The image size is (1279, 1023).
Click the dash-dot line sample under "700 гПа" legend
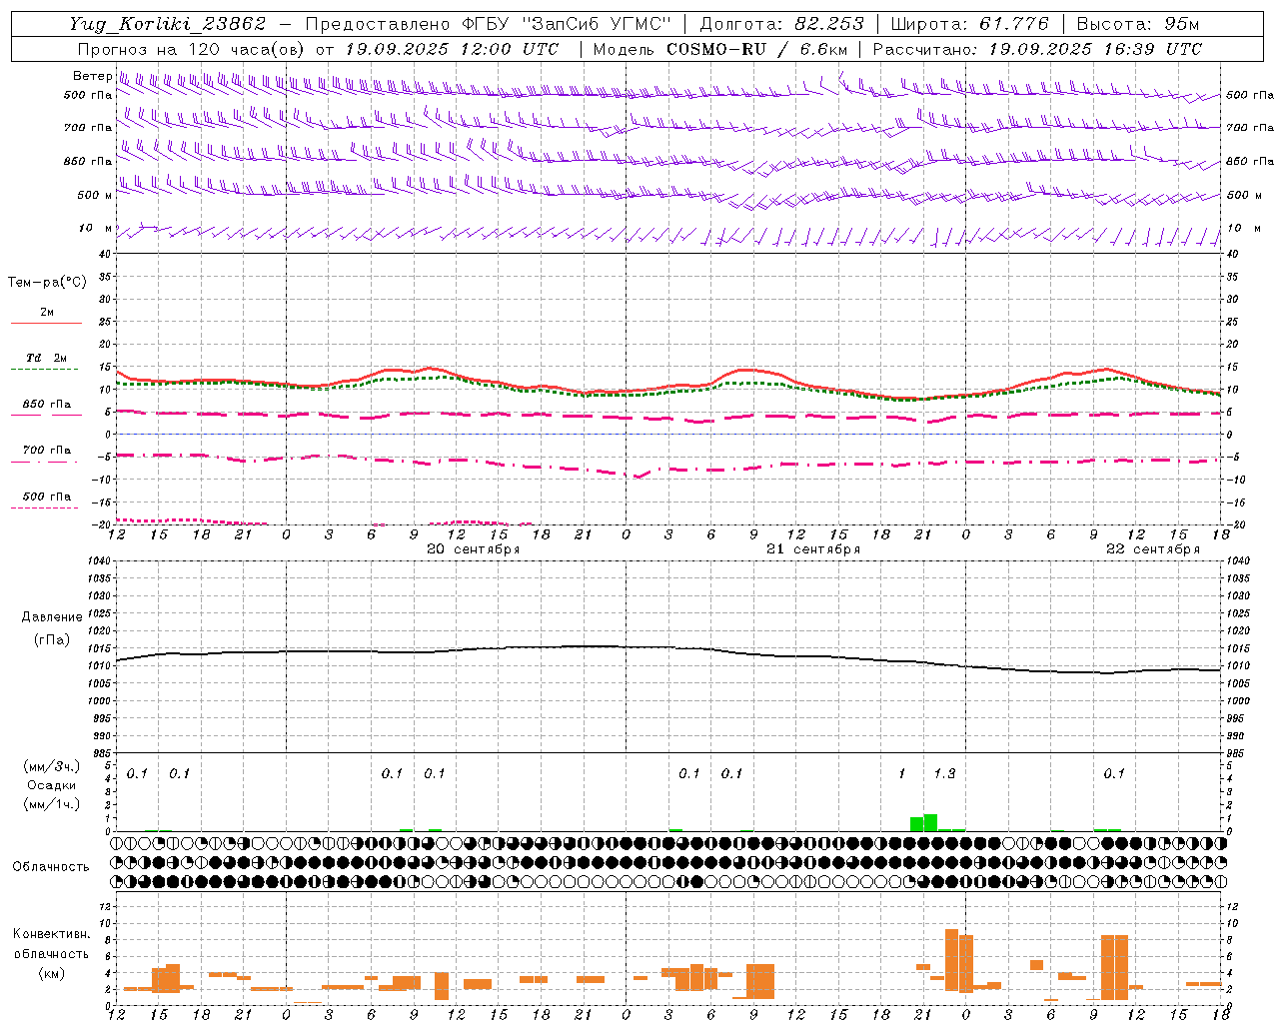[x=44, y=462]
